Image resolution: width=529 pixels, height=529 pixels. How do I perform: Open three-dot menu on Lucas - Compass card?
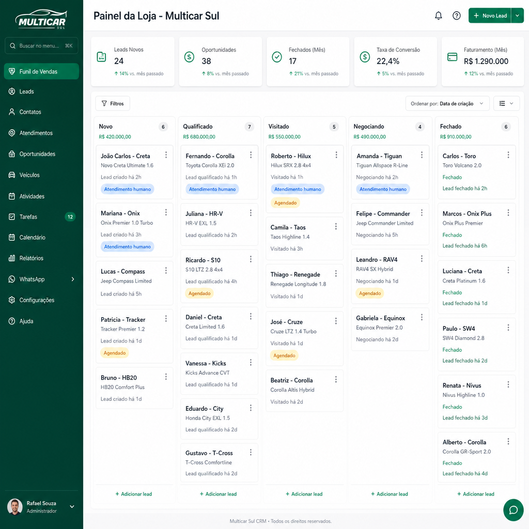click(166, 271)
